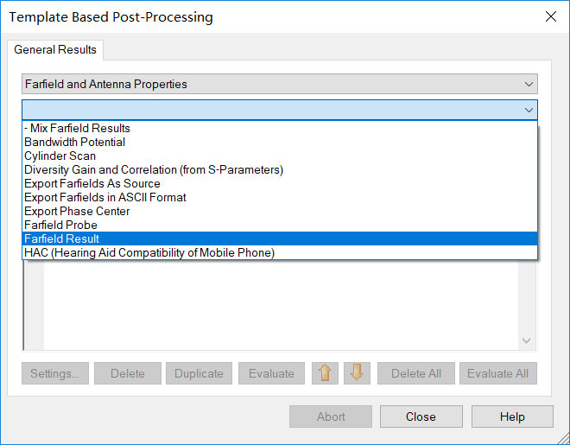Click the Evaluate All button
This screenshot has width=570, height=445.
497,373
